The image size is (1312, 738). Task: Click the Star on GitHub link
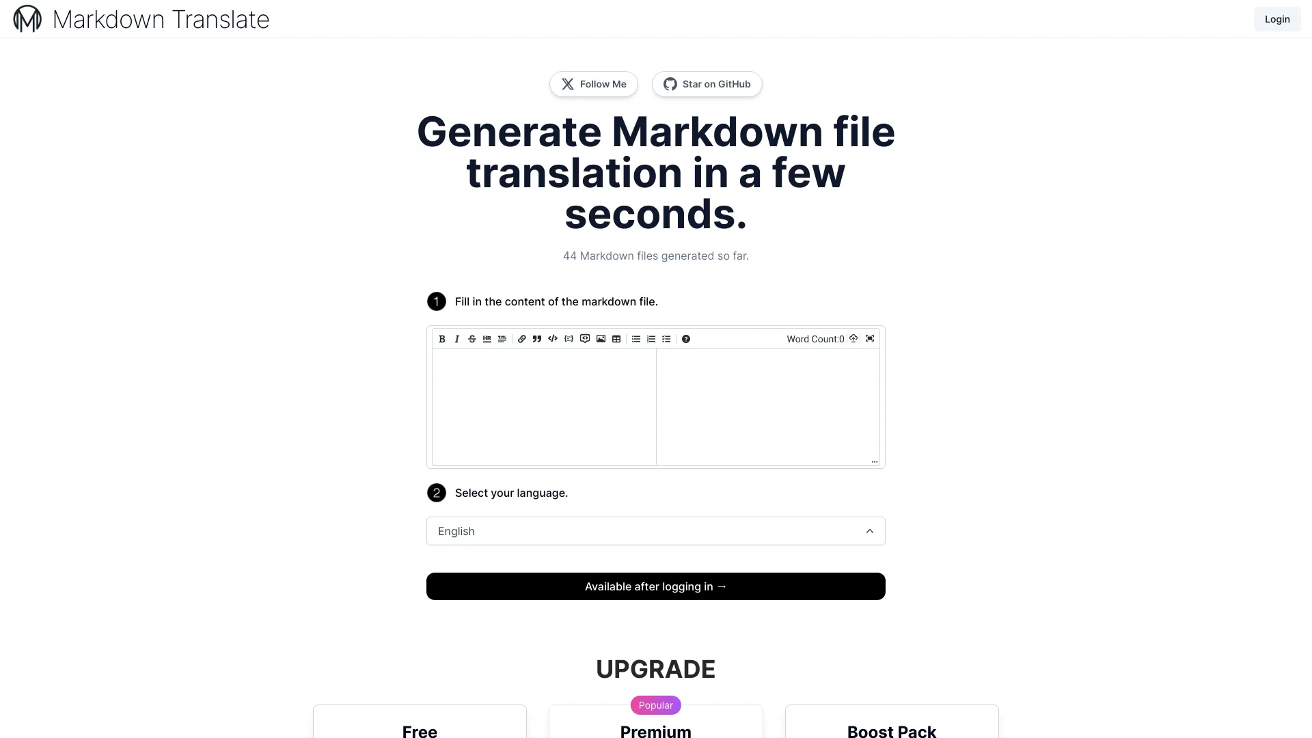click(x=707, y=84)
